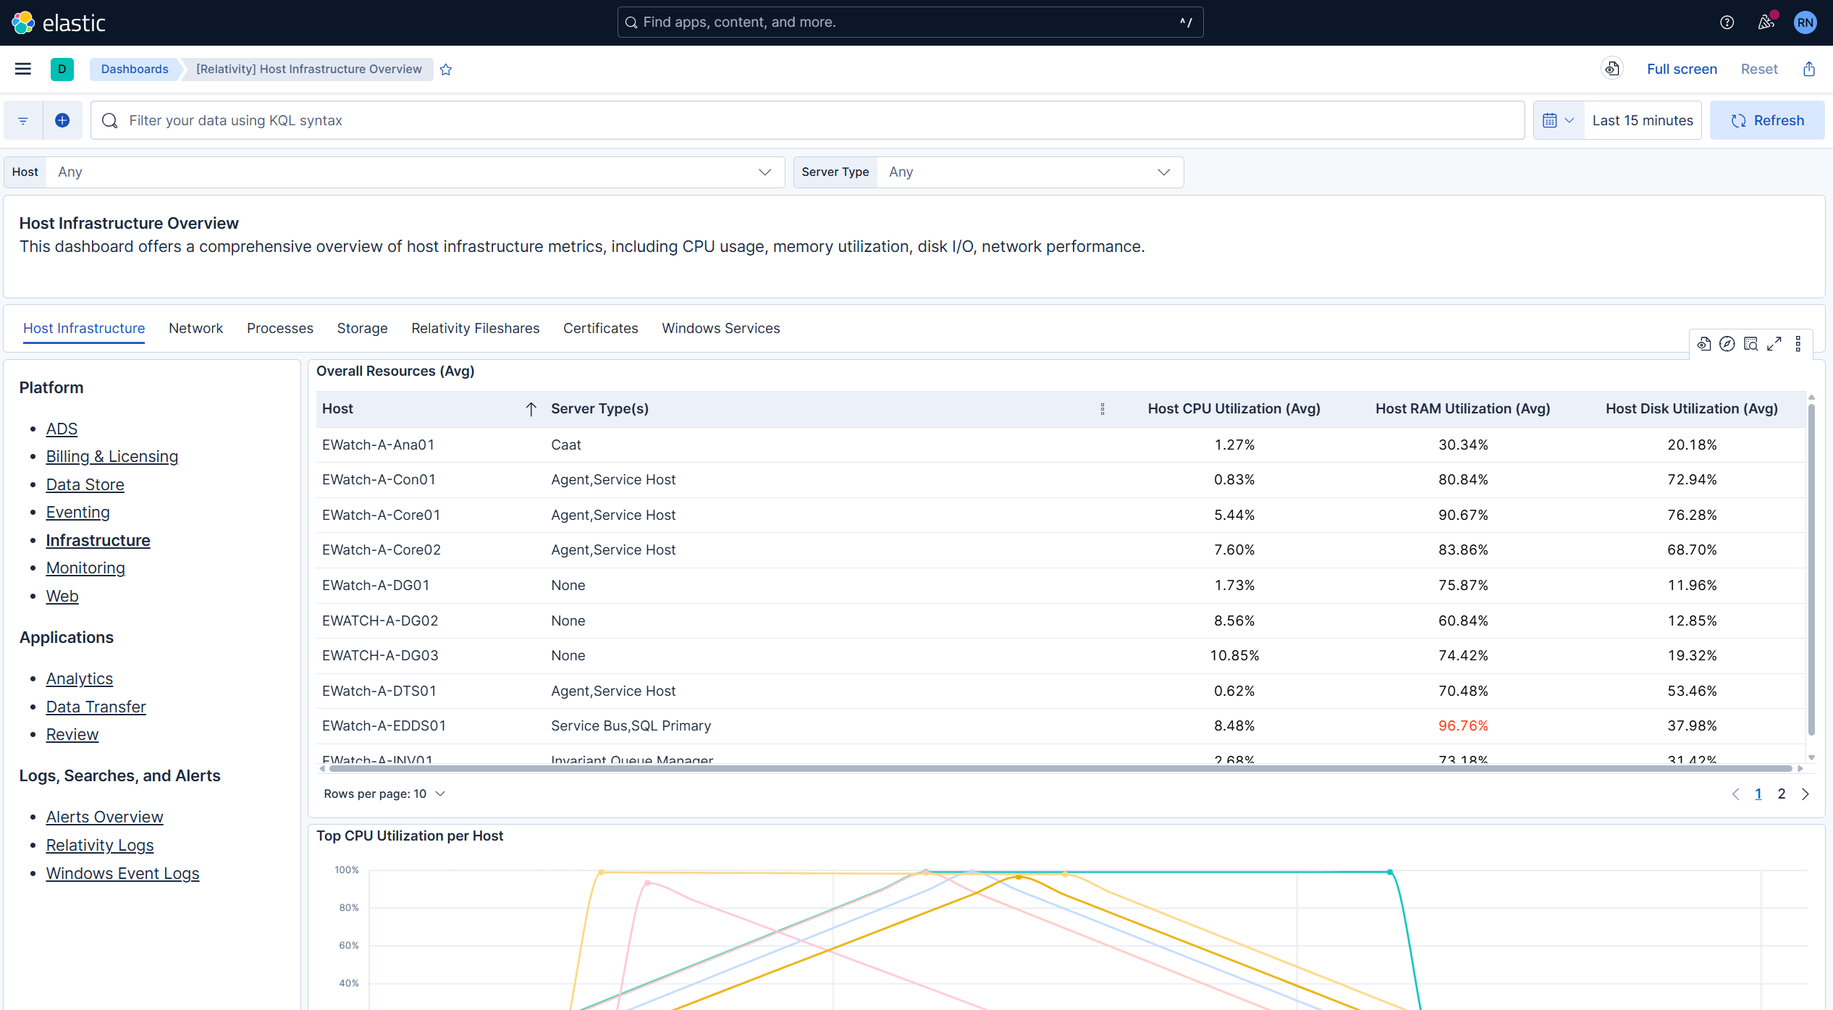The height and width of the screenshot is (1010, 1833).
Task: Open the Billing & Licensing link
Action: click(x=112, y=457)
